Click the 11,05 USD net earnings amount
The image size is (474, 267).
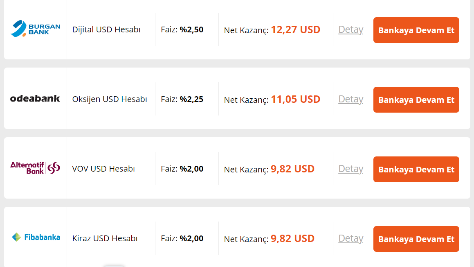click(295, 99)
